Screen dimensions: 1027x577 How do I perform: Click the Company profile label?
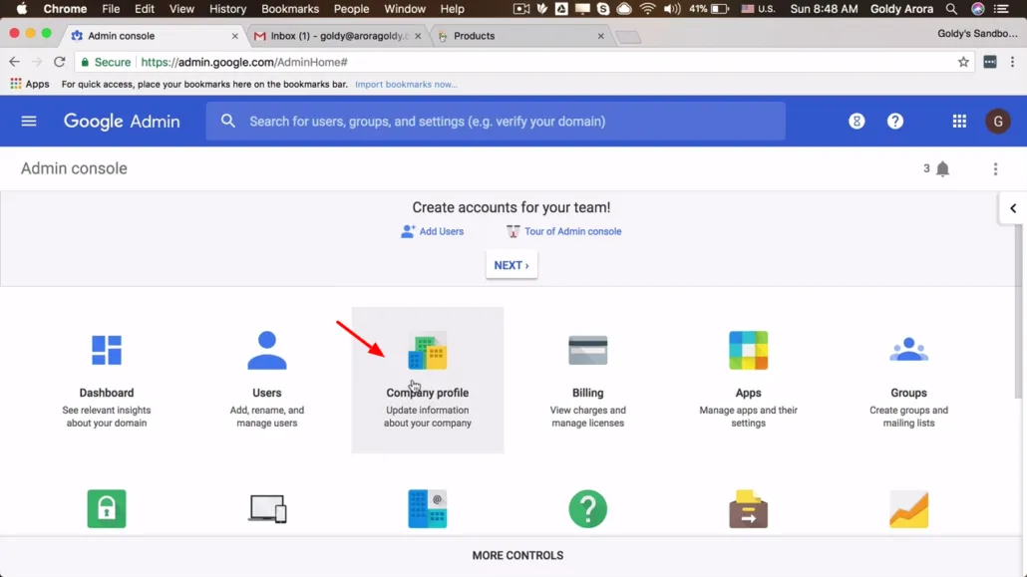pos(427,393)
